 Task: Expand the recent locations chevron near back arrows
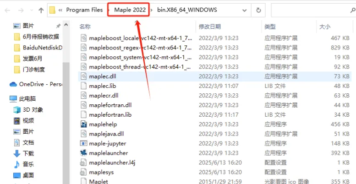point(32,10)
